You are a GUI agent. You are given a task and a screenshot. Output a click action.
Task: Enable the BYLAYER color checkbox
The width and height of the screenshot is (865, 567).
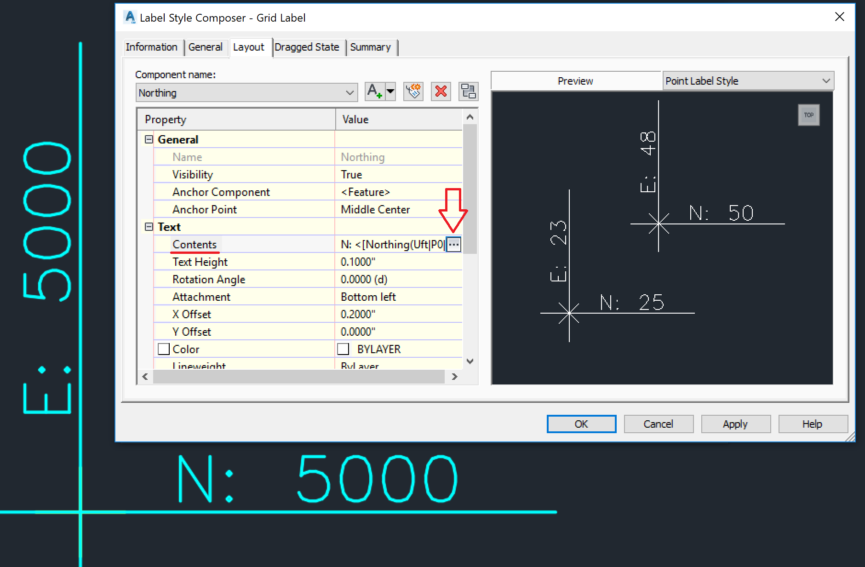343,349
